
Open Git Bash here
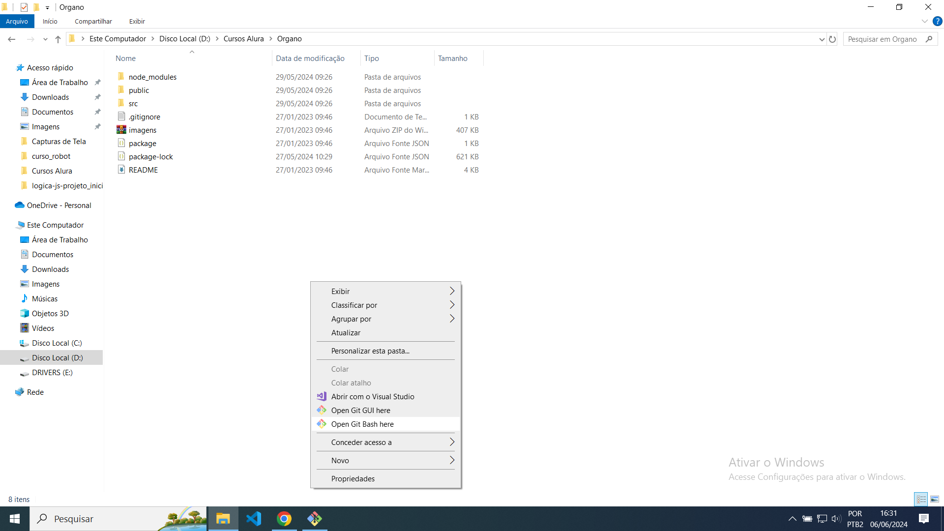[362, 424]
